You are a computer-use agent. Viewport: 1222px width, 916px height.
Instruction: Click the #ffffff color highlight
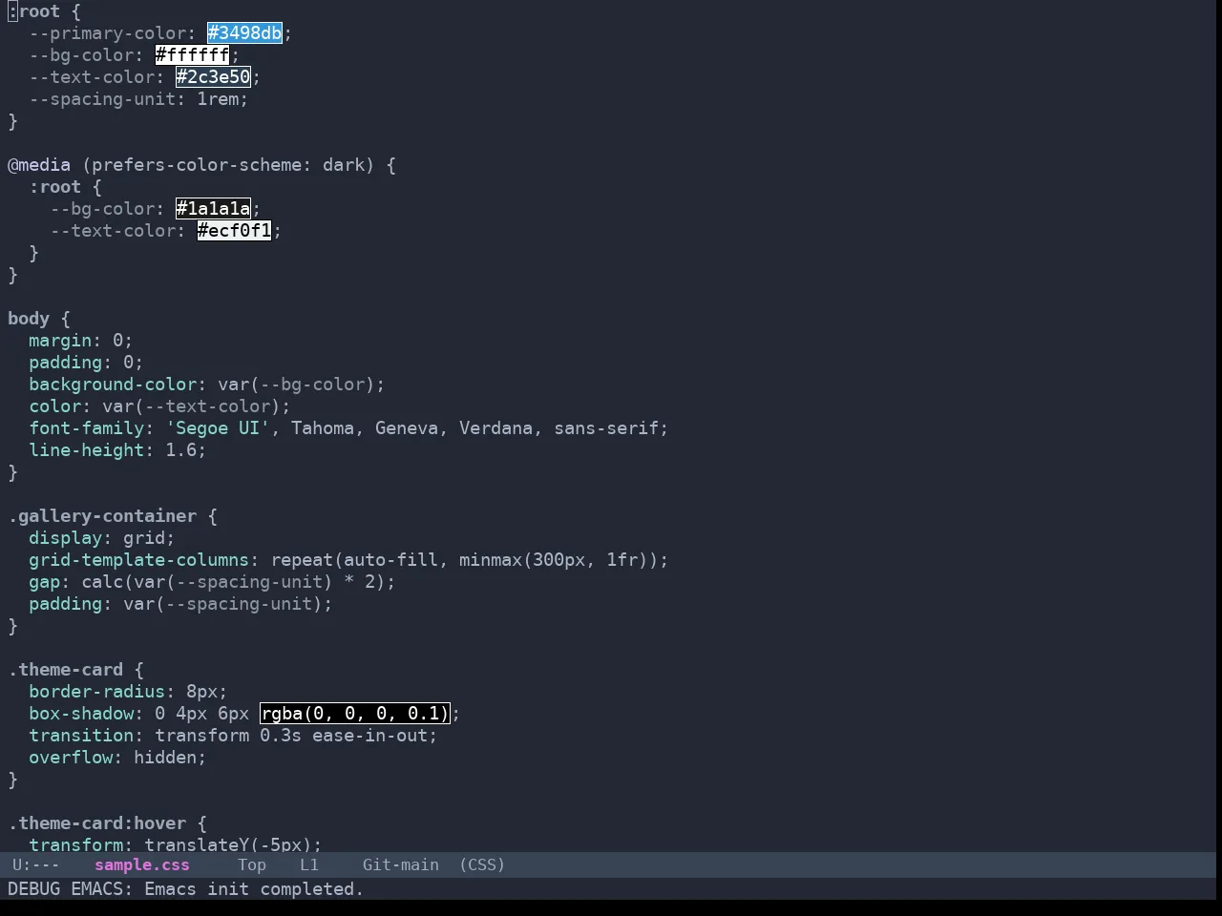[192, 55]
